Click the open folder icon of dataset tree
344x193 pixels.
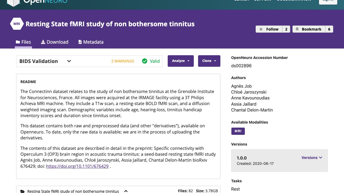click(23, 191)
